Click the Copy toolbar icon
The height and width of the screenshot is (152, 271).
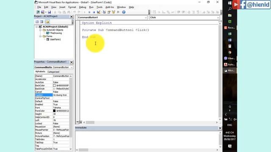[x=59, y=12]
